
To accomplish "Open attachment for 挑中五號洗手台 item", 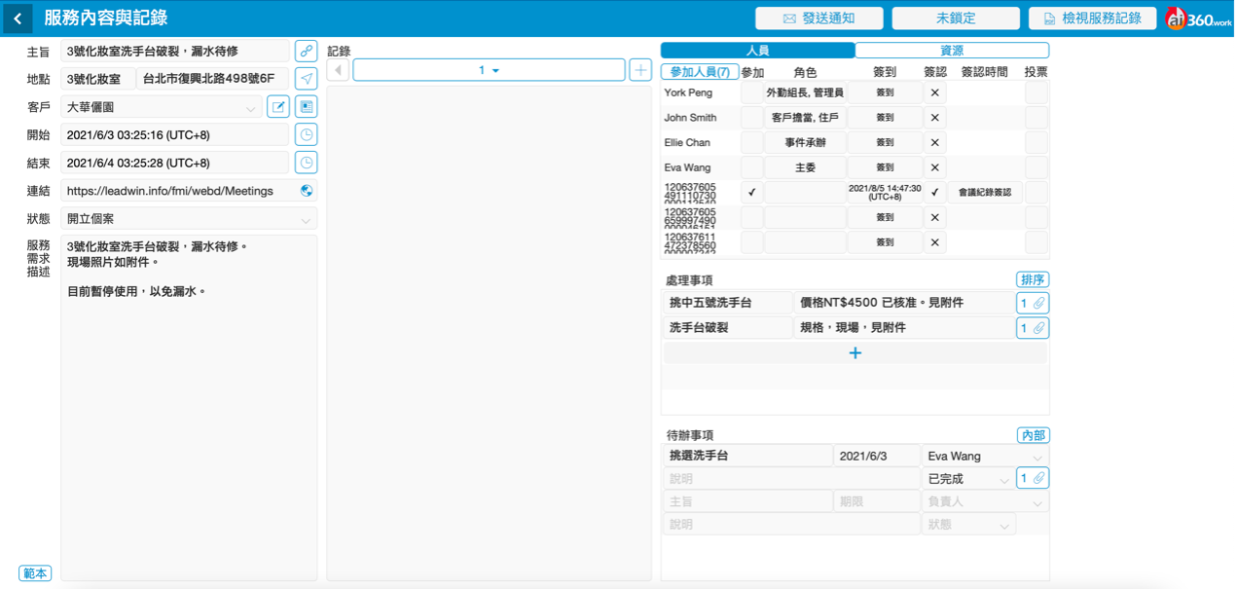I will 1033,303.
